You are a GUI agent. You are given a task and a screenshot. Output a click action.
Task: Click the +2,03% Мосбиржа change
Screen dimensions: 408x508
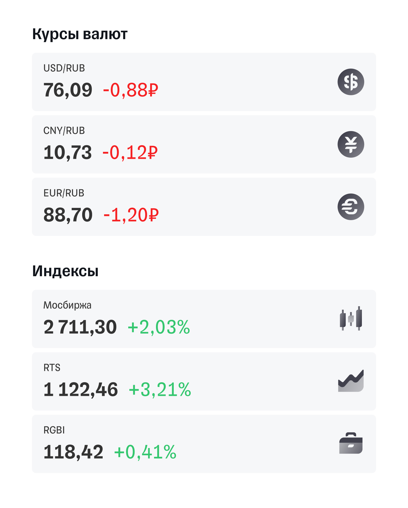(159, 327)
